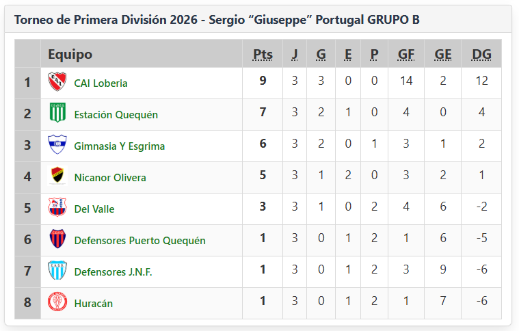Click the Pts column header

tap(263, 55)
